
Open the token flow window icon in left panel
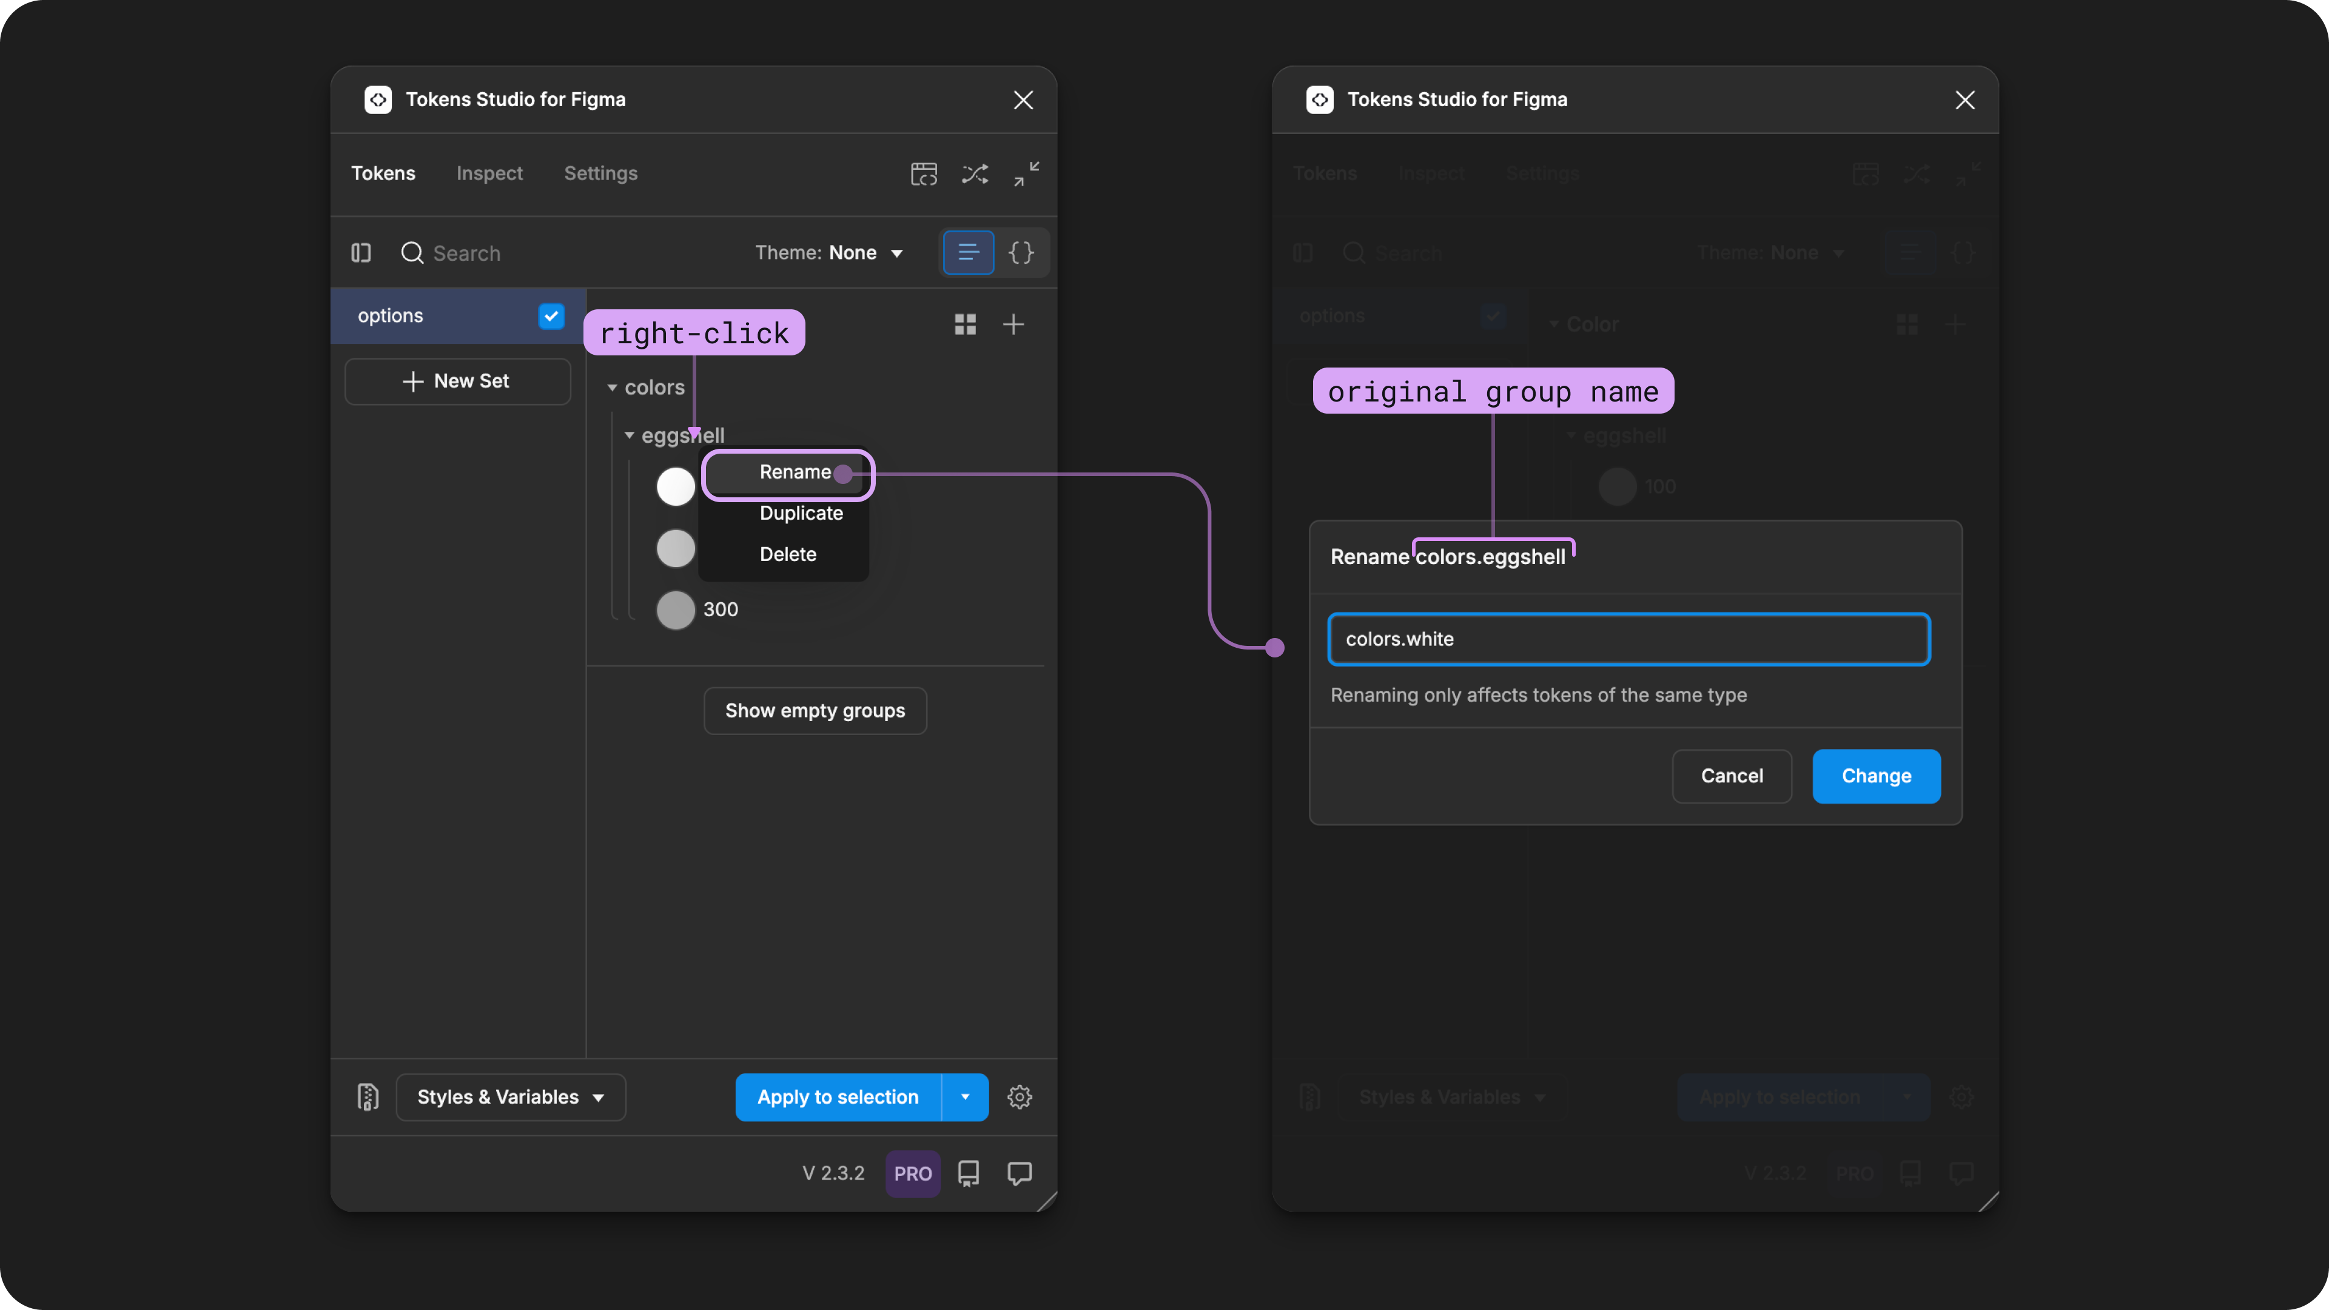click(924, 173)
